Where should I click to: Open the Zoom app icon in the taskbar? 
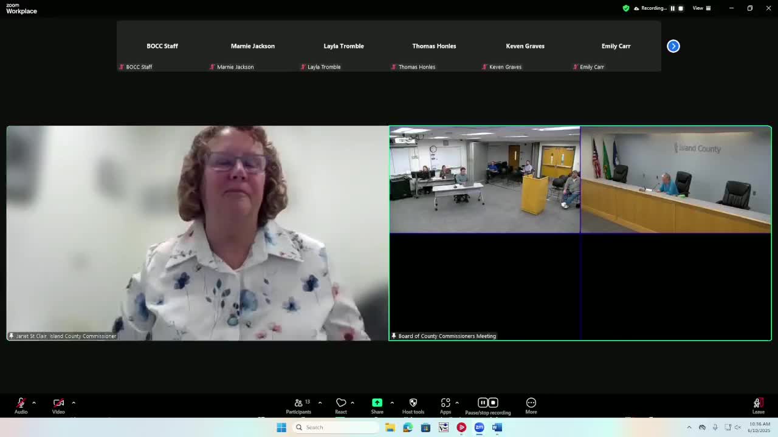click(479, 427)
